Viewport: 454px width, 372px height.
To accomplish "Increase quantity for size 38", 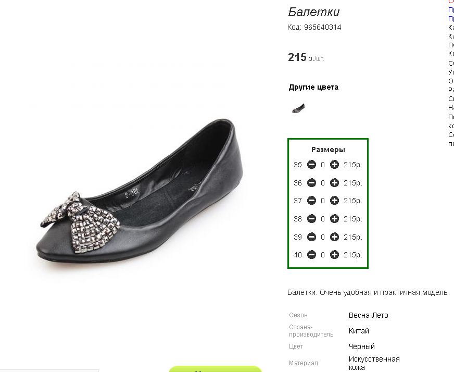I will [334, 219].
